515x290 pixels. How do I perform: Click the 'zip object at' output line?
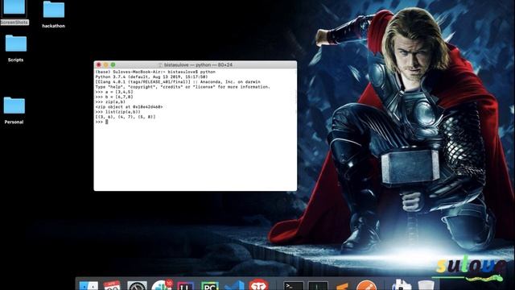pyautogui.click(x=129, y=107)
